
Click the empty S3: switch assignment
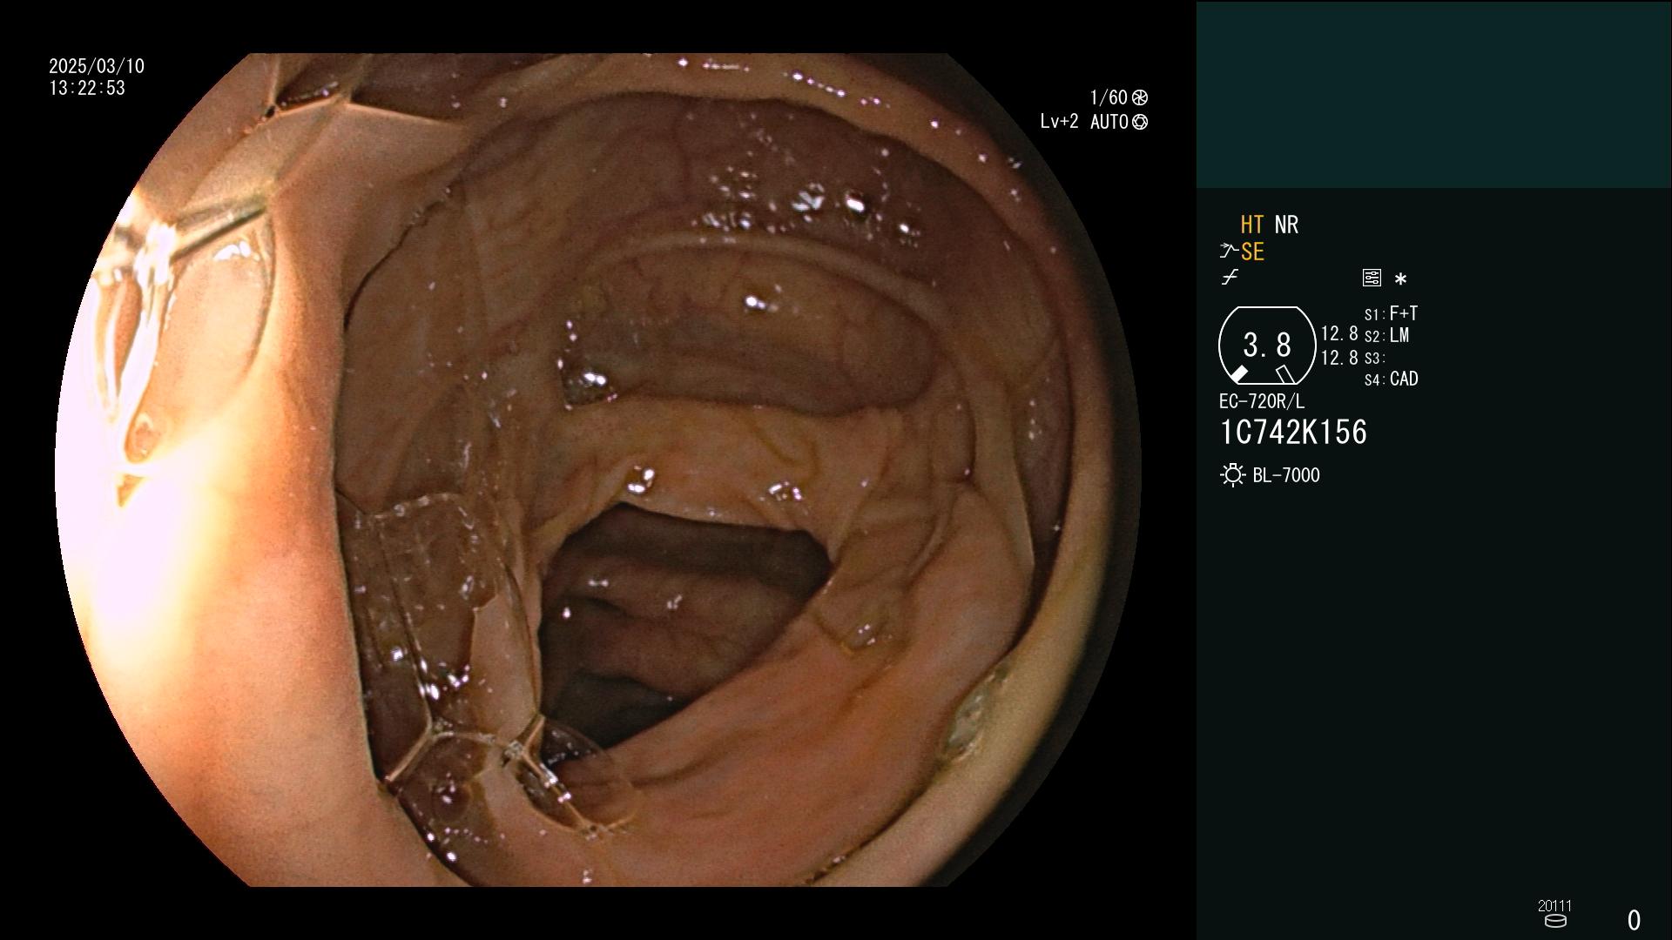point(1374,358)
